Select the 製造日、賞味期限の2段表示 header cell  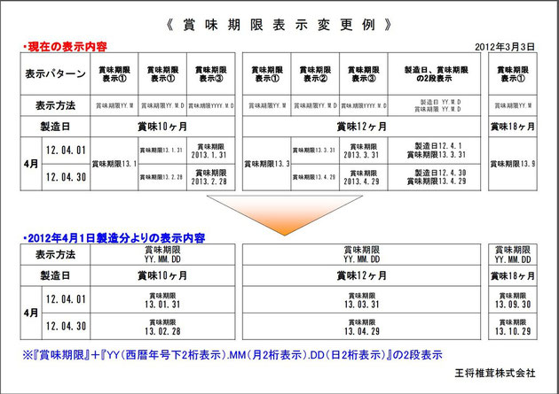click(x=435, y=74)
